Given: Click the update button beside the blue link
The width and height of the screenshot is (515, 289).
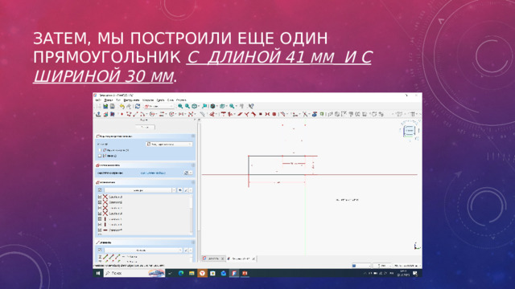Looking at the screenshot, I should pos(186,173).
